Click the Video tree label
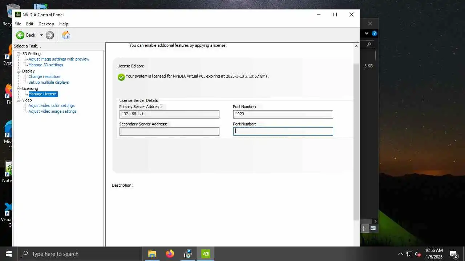465x261 pixels. tap(27, 100)
